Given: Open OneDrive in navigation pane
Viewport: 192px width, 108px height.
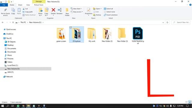Looking at the screenshot, I should 8,34.
